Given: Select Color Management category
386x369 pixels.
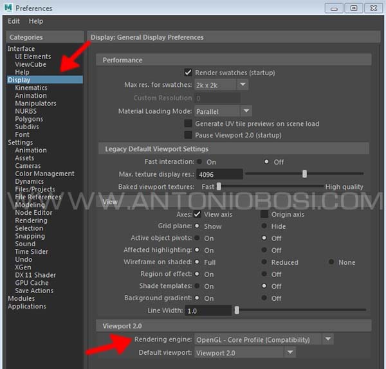Looking at the screenshot, I should [44, 174].
